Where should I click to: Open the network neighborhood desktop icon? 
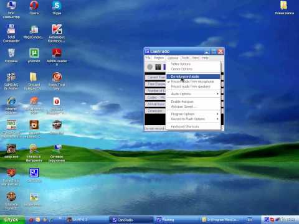pyautogui.click(x=57, y=153)
